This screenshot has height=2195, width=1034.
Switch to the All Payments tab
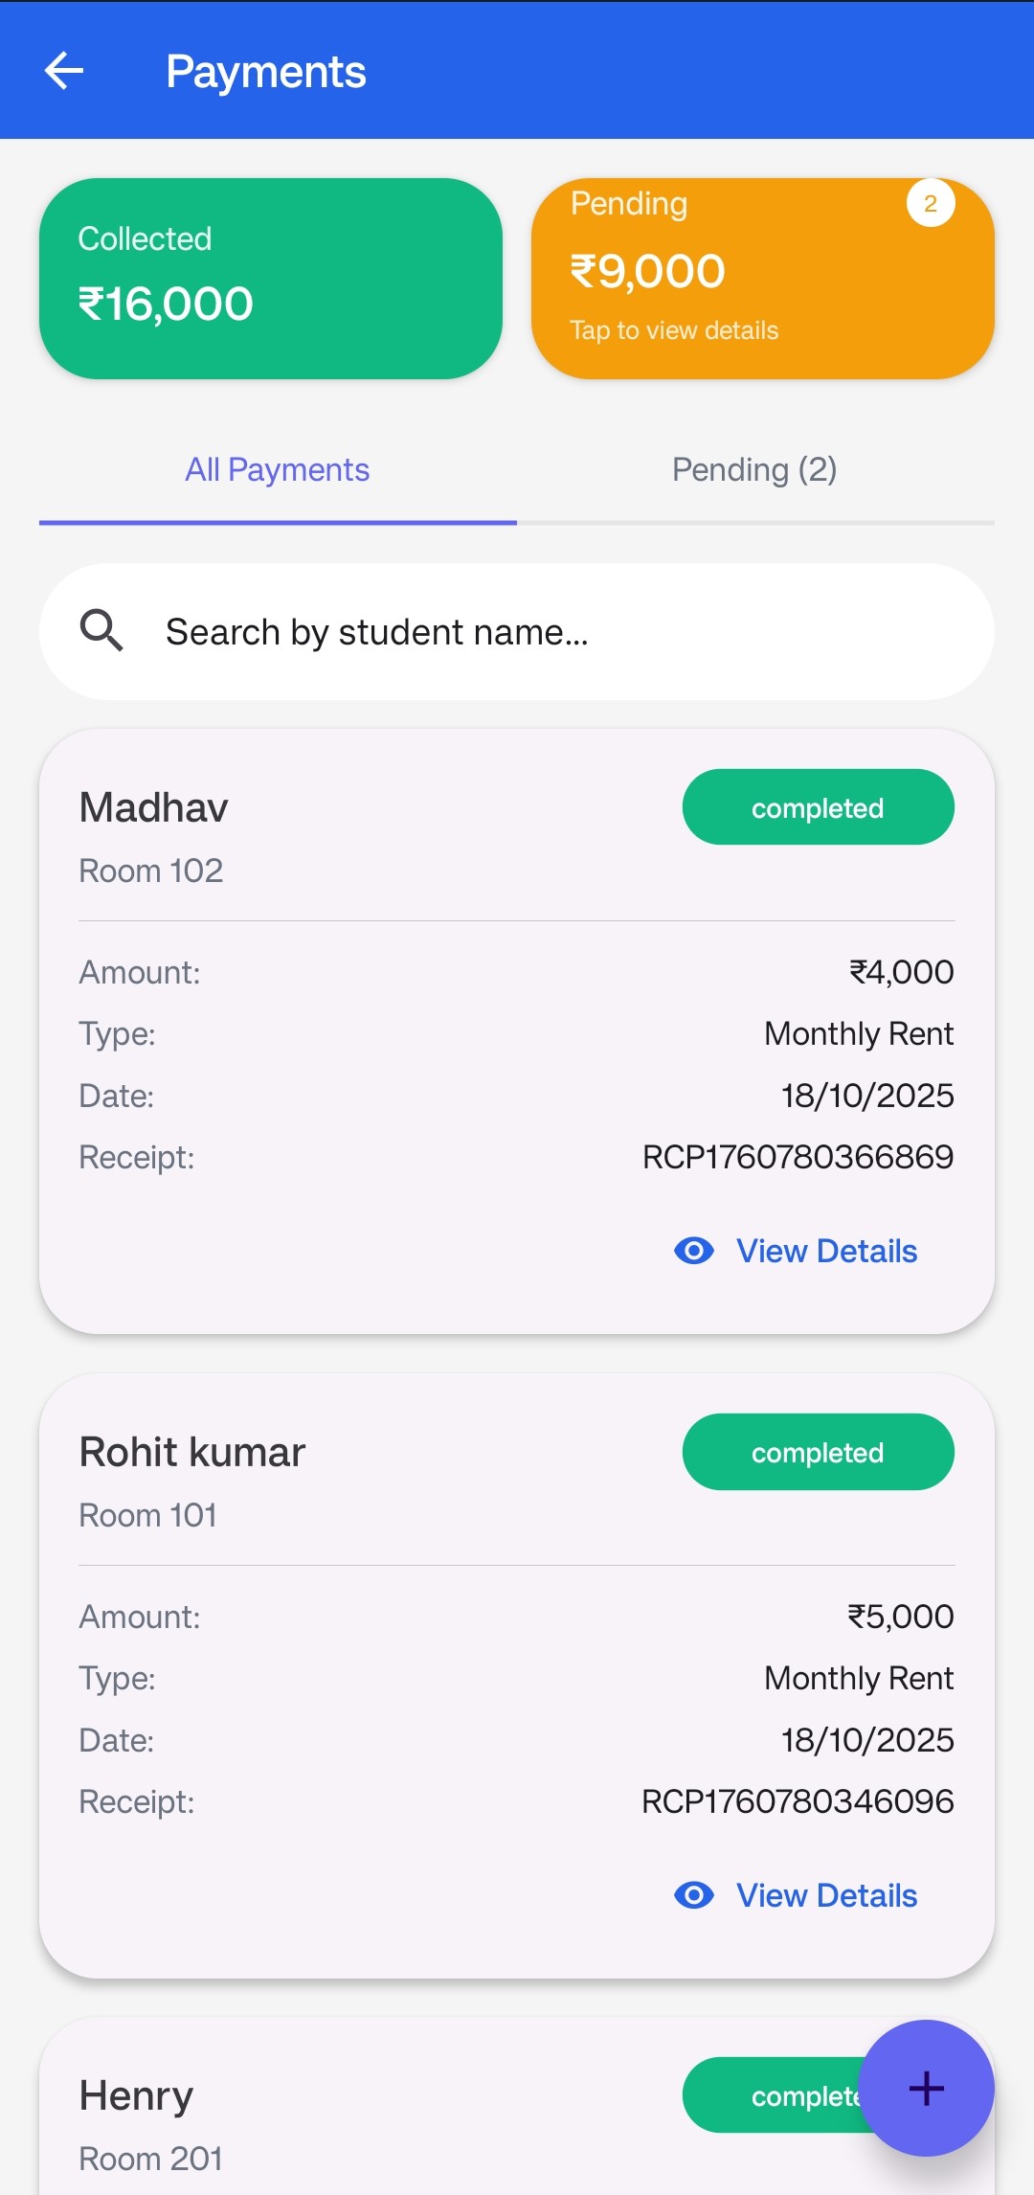click(x=278, y=470)
